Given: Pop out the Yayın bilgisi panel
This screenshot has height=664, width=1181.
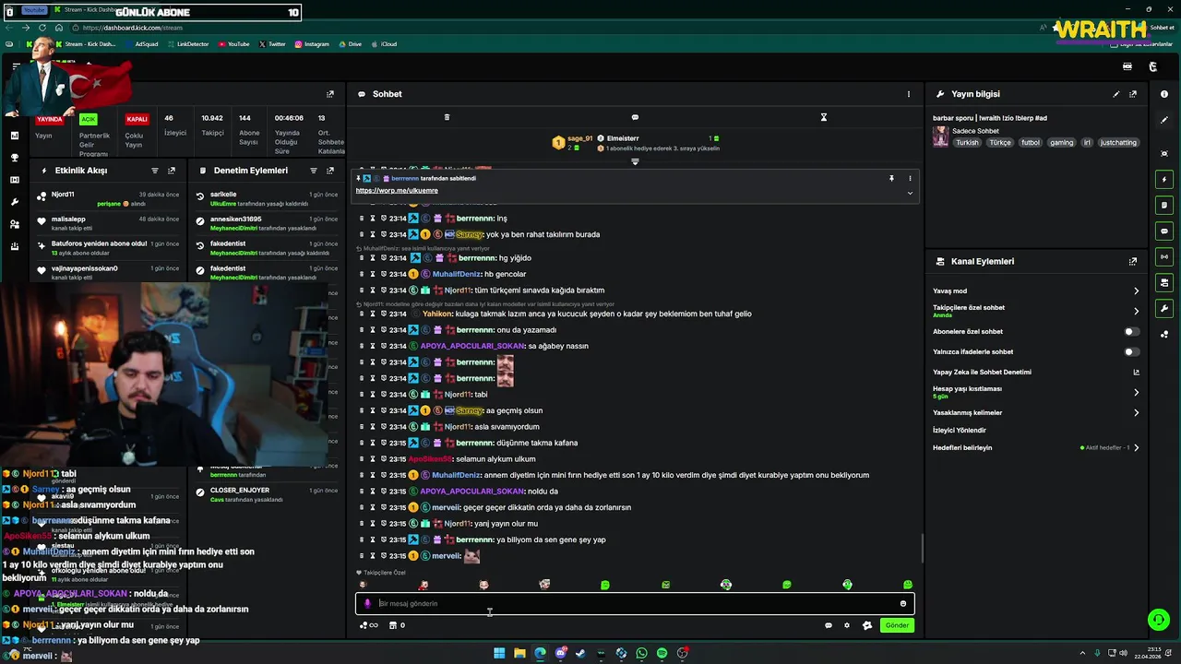Looking at the screenshot, I should (x=1133, y=94).
